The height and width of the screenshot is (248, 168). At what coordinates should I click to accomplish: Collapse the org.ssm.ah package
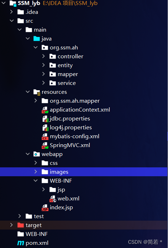pos(36,47)
